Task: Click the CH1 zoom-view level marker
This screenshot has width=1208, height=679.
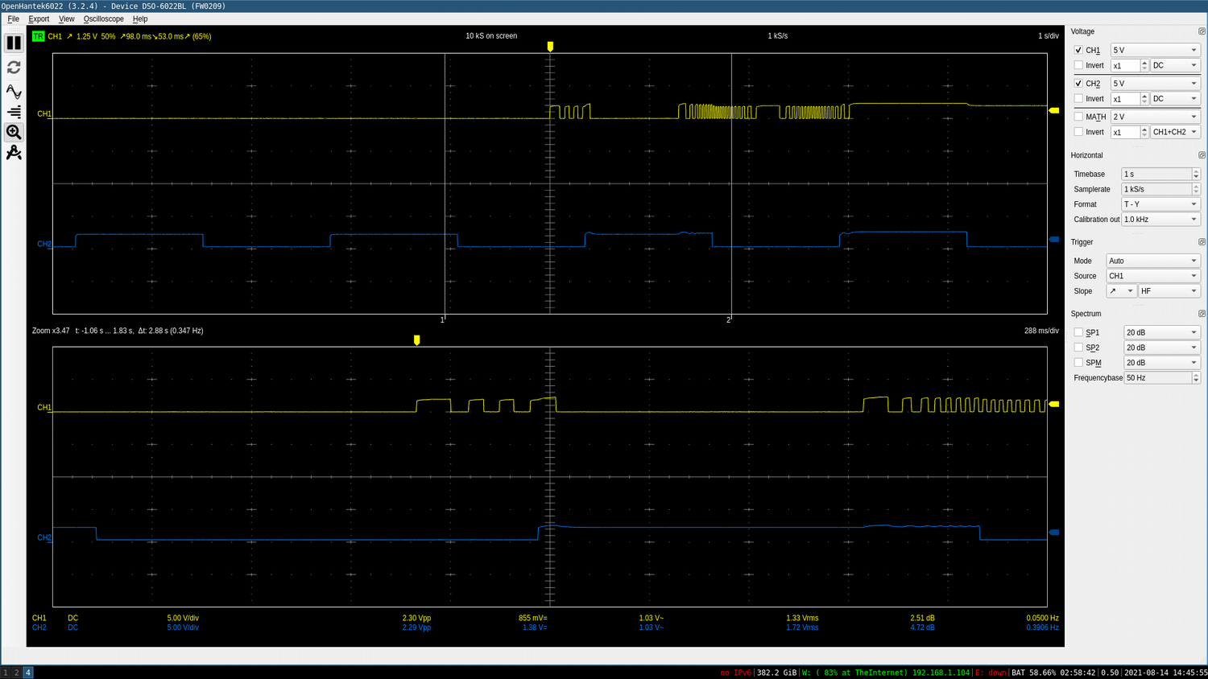Action: coord(1053,404)
